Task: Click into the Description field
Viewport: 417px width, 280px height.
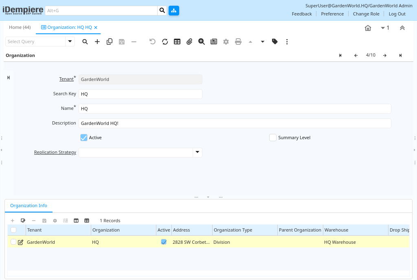Action: (235, 123)
